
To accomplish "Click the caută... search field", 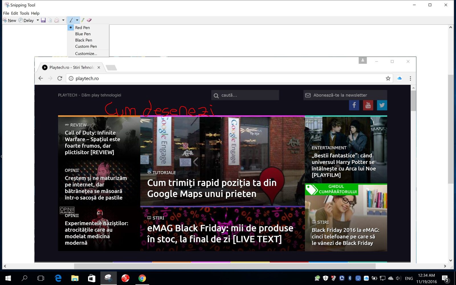I will 245,95.
